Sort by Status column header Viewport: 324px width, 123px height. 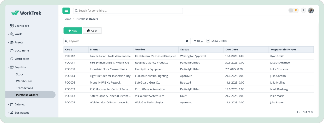tap(201, 50)
